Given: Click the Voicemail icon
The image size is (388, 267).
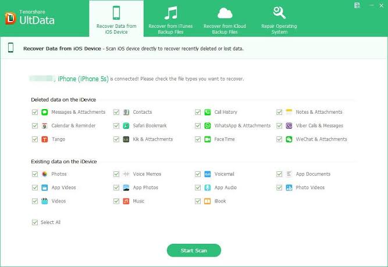Looking at the screenshot, I should pos(207,174).
